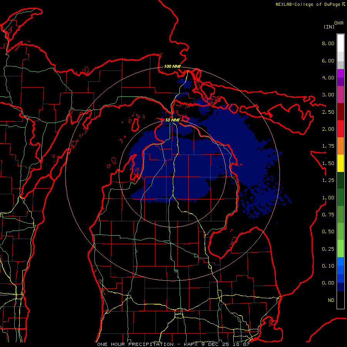Click the 1.75 legend value

pos(328,146)
